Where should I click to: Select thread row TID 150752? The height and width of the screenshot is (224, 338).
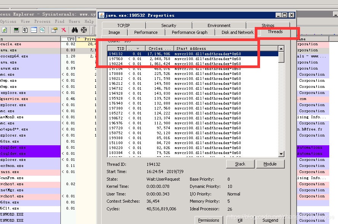click(x=193, y=133)
